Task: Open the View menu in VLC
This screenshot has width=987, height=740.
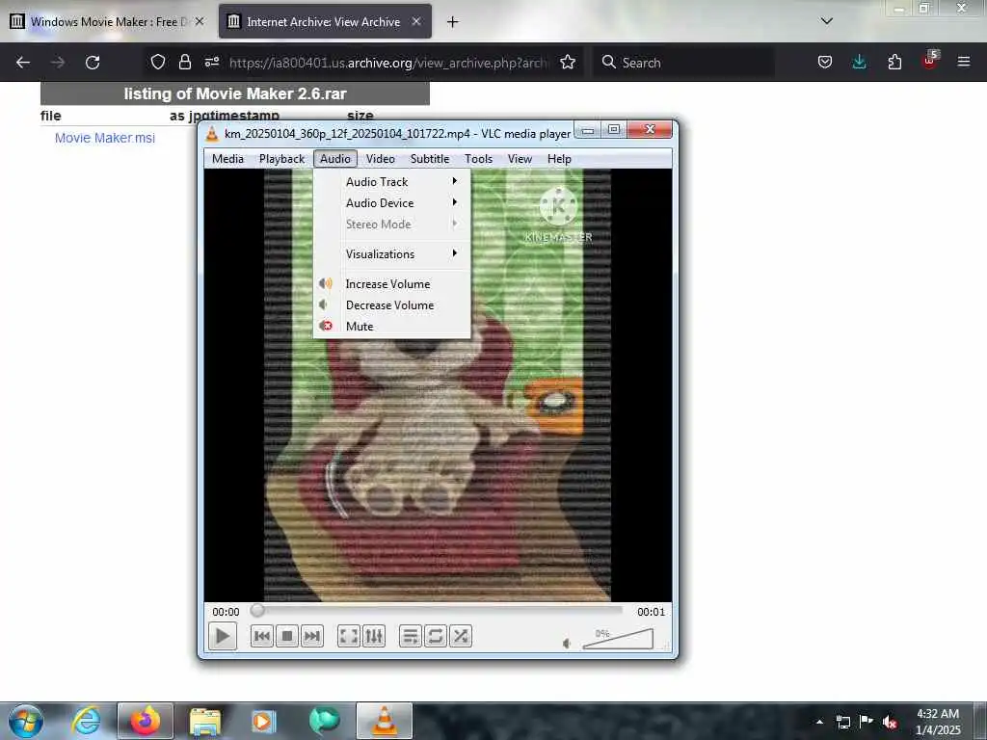Action: pyautogui.click(x=520, y=159)
